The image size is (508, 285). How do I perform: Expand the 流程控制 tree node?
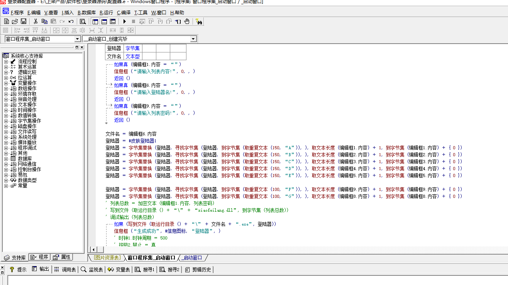pos(6,62)
